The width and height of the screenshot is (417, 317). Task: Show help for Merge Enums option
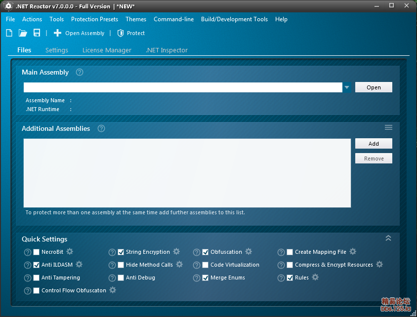click(197, 278)
